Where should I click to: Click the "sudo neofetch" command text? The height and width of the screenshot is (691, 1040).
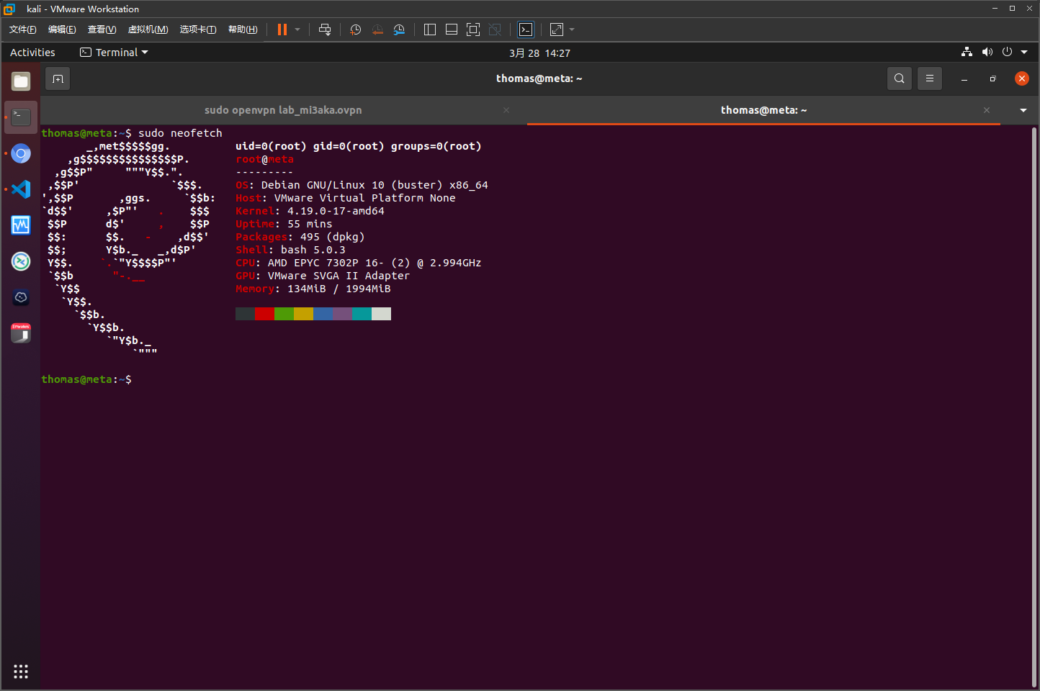(180, 133)
